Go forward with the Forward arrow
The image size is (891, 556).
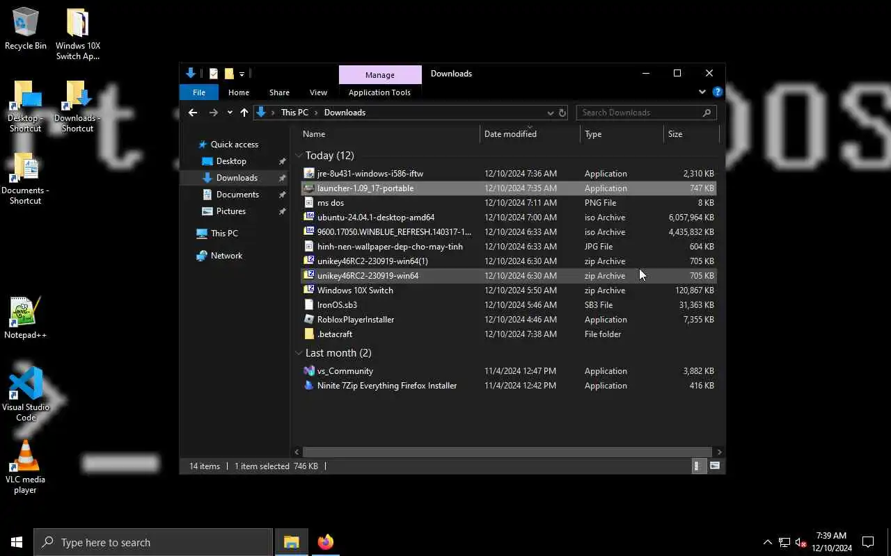(x=214, y=113)
